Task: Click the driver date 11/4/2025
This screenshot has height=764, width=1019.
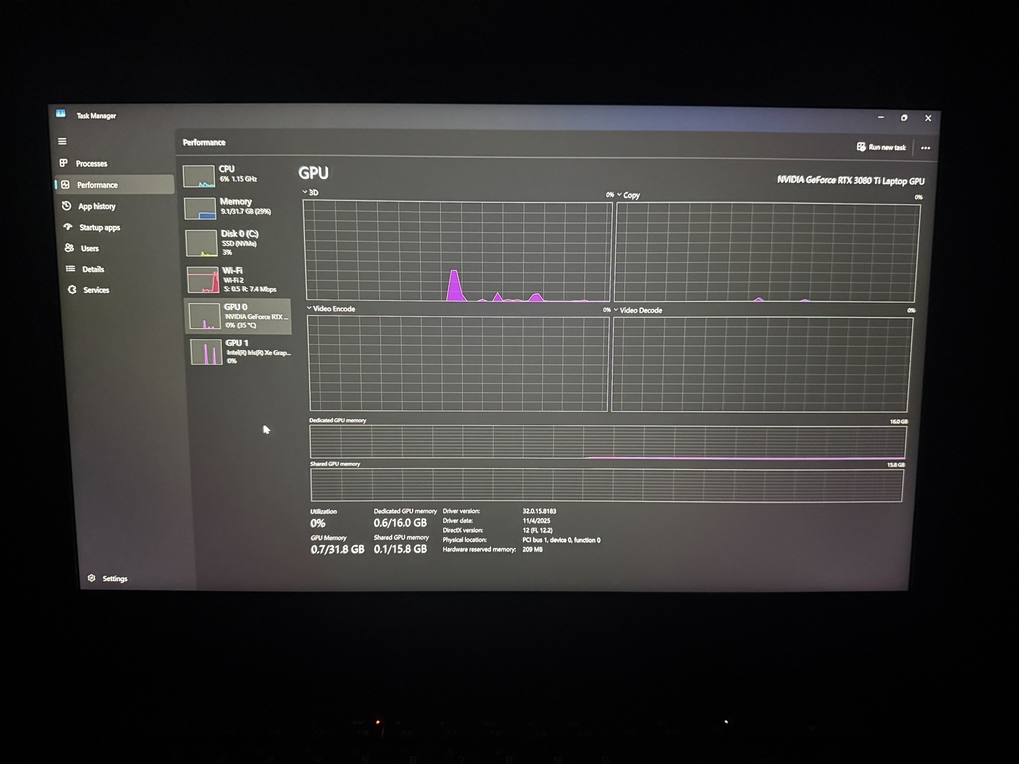Action: 536,520
